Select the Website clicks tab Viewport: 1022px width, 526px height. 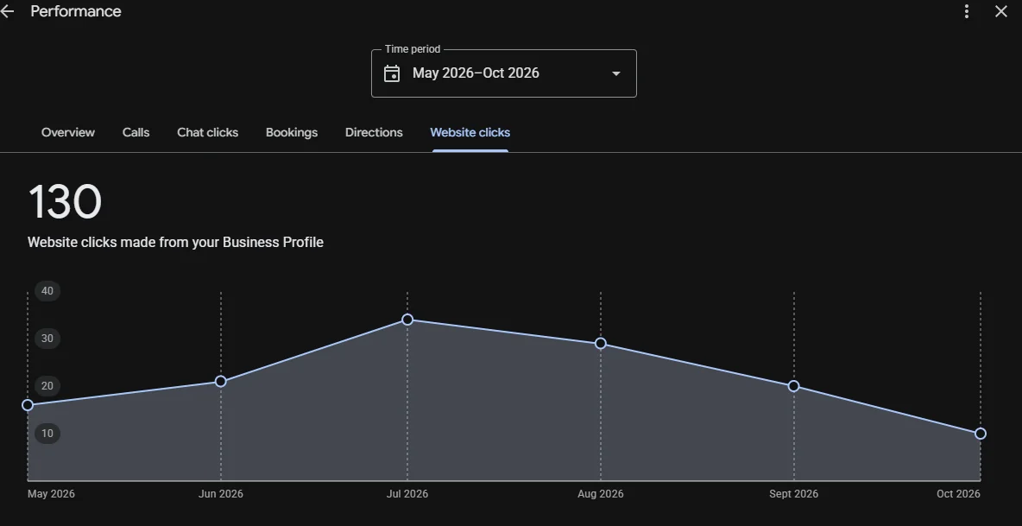(470, 132)
